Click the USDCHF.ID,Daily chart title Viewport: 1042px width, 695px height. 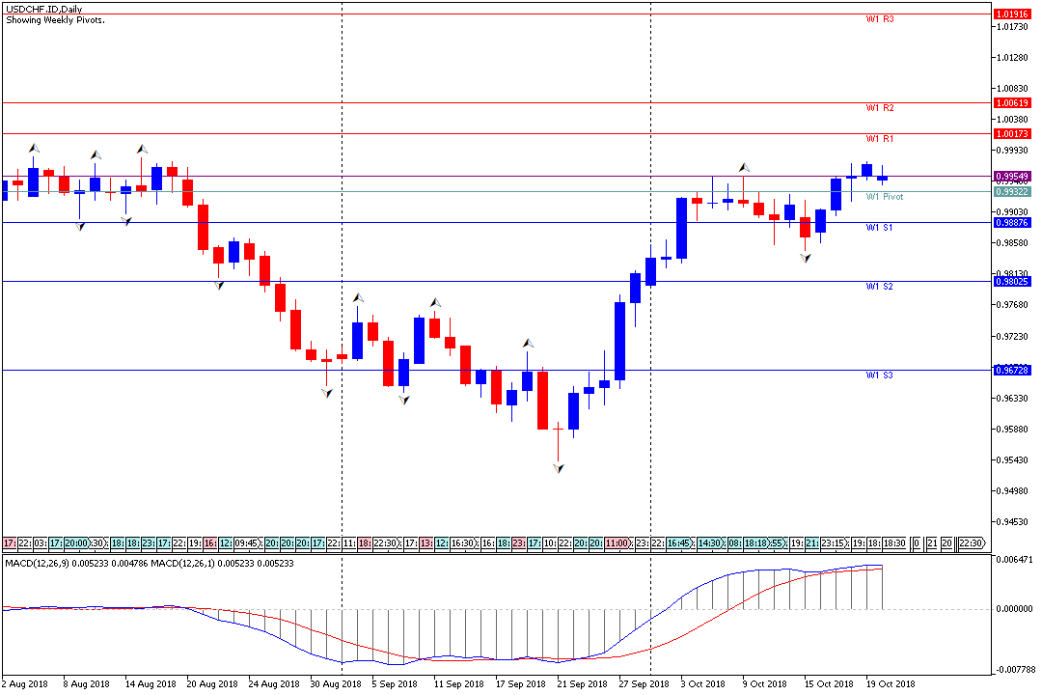(x=43, y=9)
